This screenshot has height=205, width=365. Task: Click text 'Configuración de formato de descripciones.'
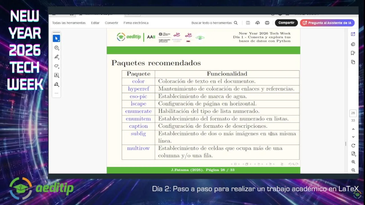(213, 126)
